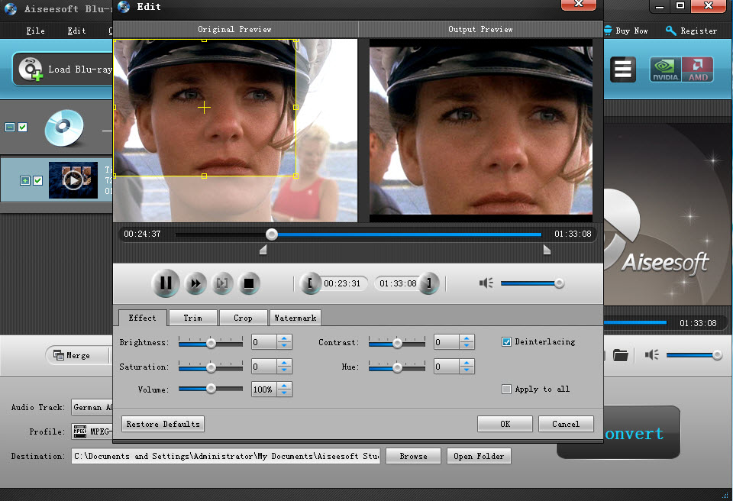Click the MPEG profile format icon
Image resolution: width=733 pixels, height=501 pixels.
coord(80,432)
